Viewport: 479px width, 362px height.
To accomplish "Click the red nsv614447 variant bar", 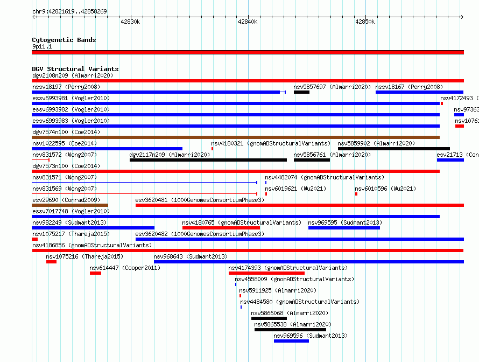I will coord(96,273).
